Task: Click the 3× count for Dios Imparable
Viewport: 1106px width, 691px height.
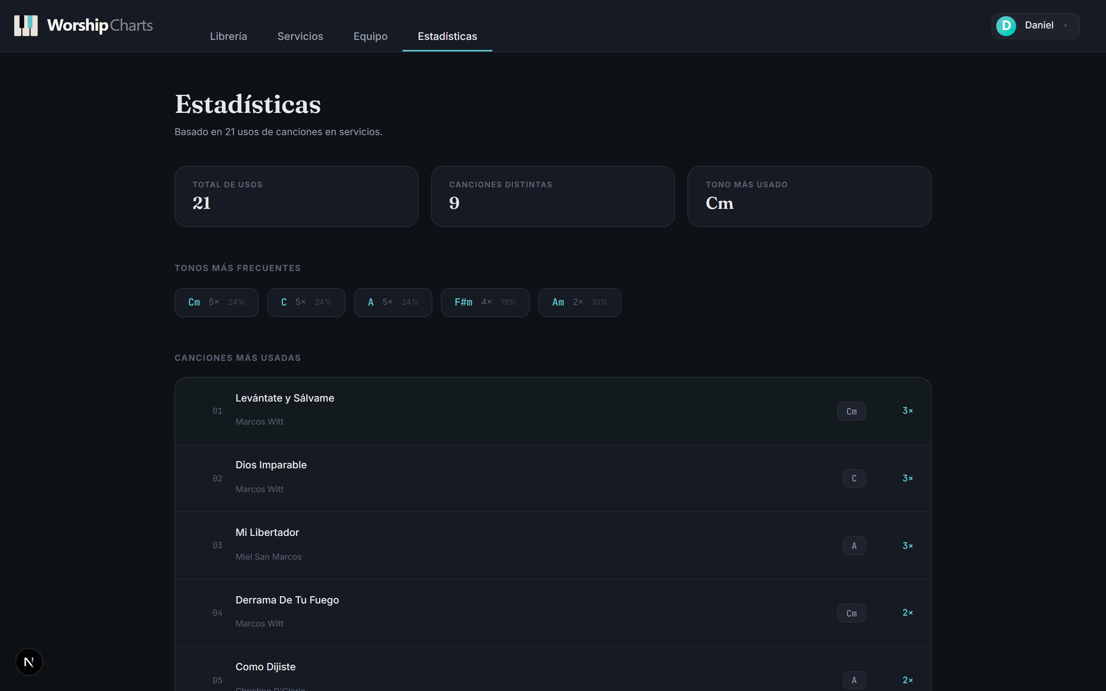Action: point(908,478)
